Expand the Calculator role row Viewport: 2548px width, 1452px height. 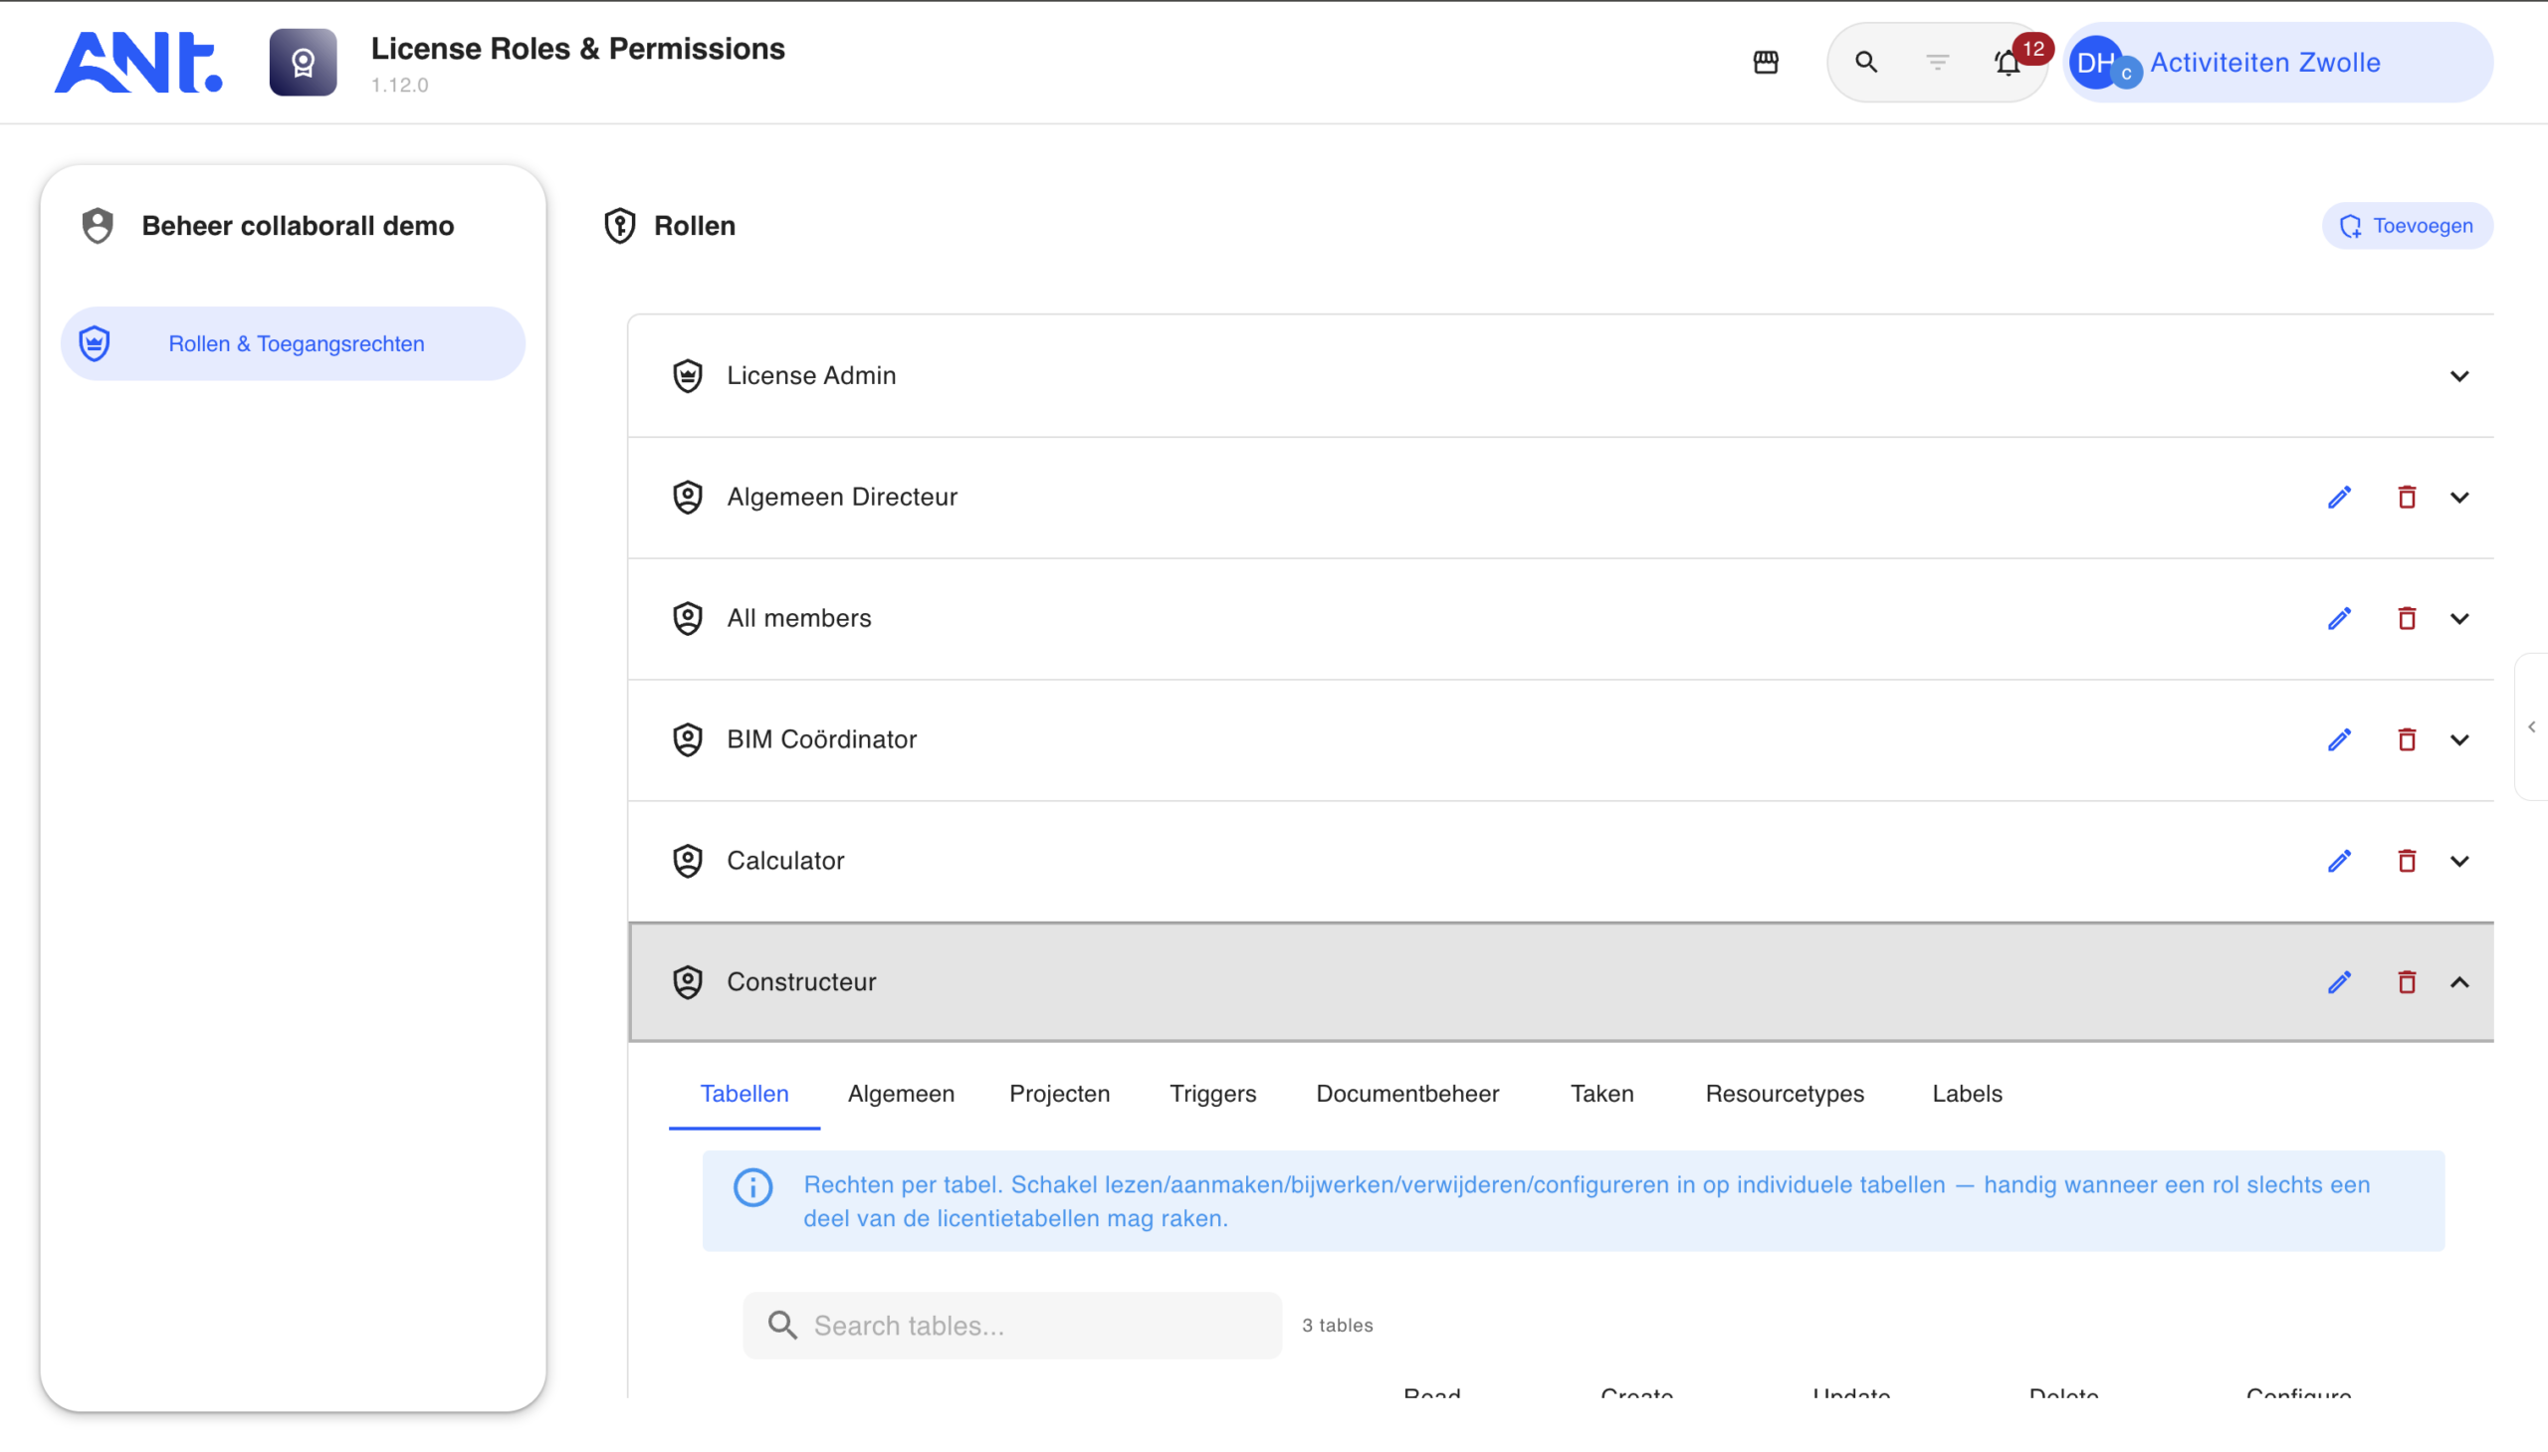pos(2459,861)
